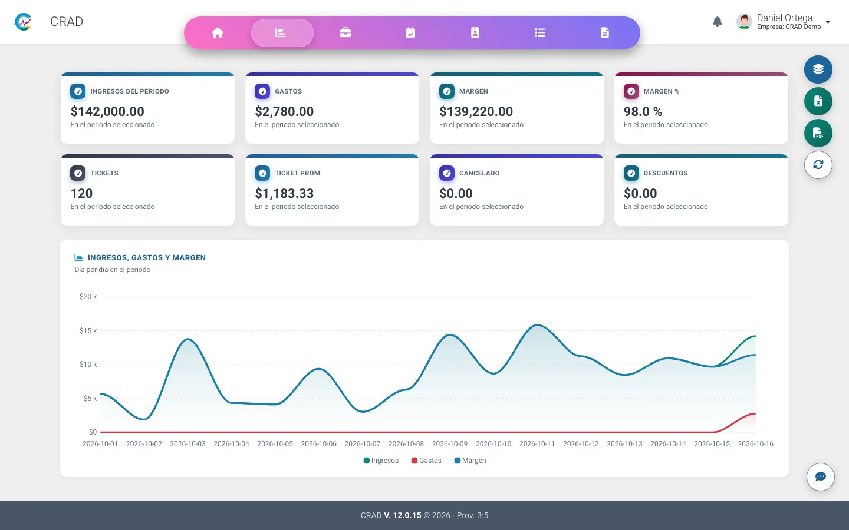
Task: Toggle the Margen series in legend
Action: tap(470, 461)
